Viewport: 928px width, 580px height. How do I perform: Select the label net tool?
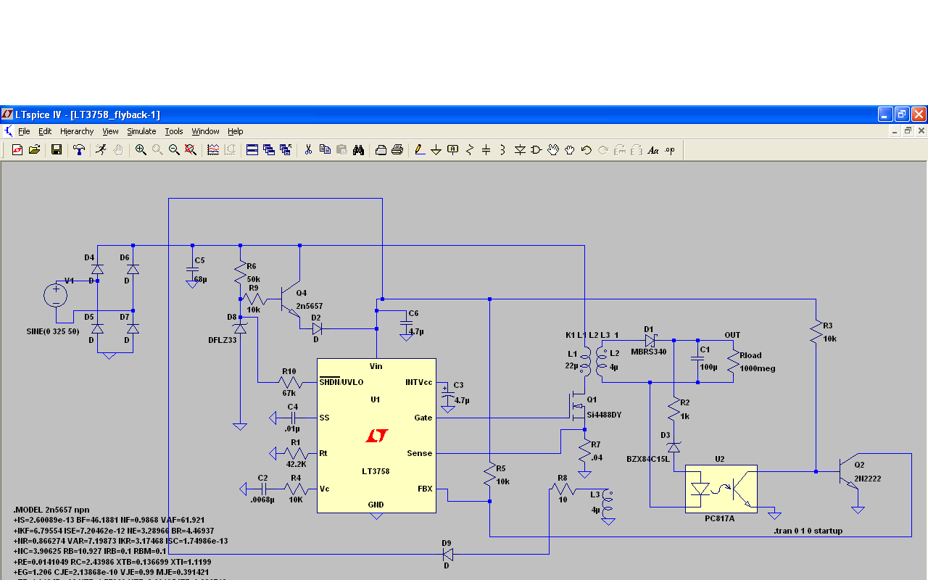click(453, 150)
